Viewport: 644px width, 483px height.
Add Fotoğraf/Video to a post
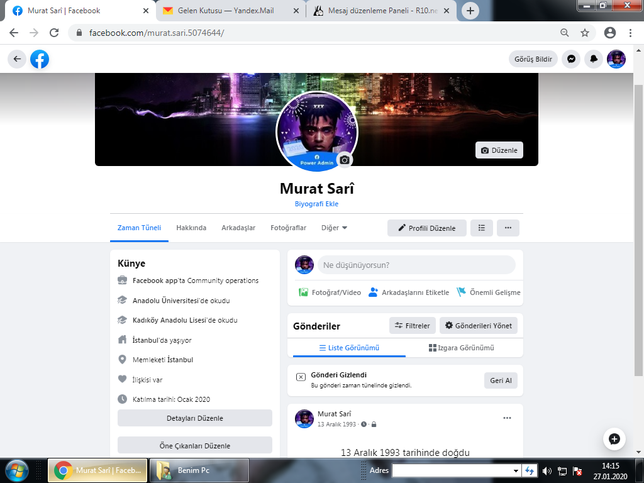pyautogui.click(x=330, y=292)
